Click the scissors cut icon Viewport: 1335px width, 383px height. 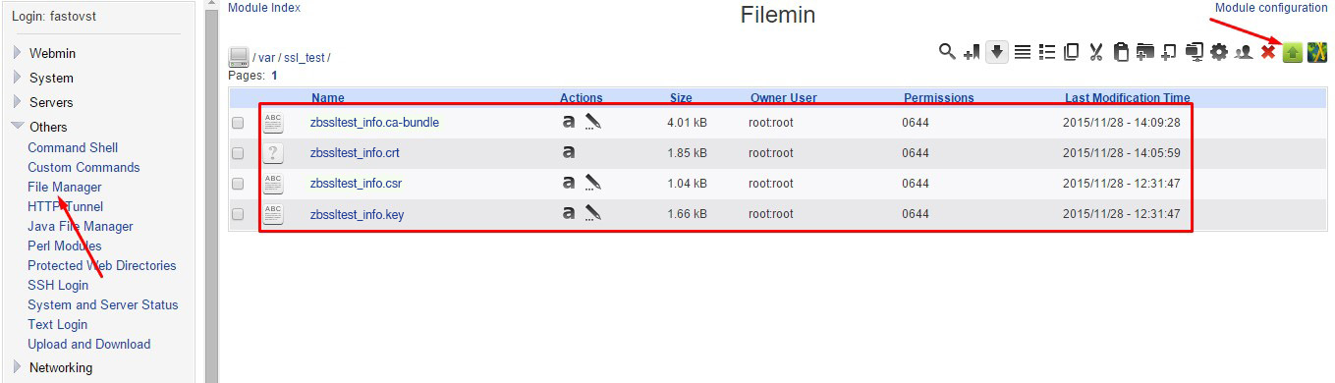tap(1096, 53)
